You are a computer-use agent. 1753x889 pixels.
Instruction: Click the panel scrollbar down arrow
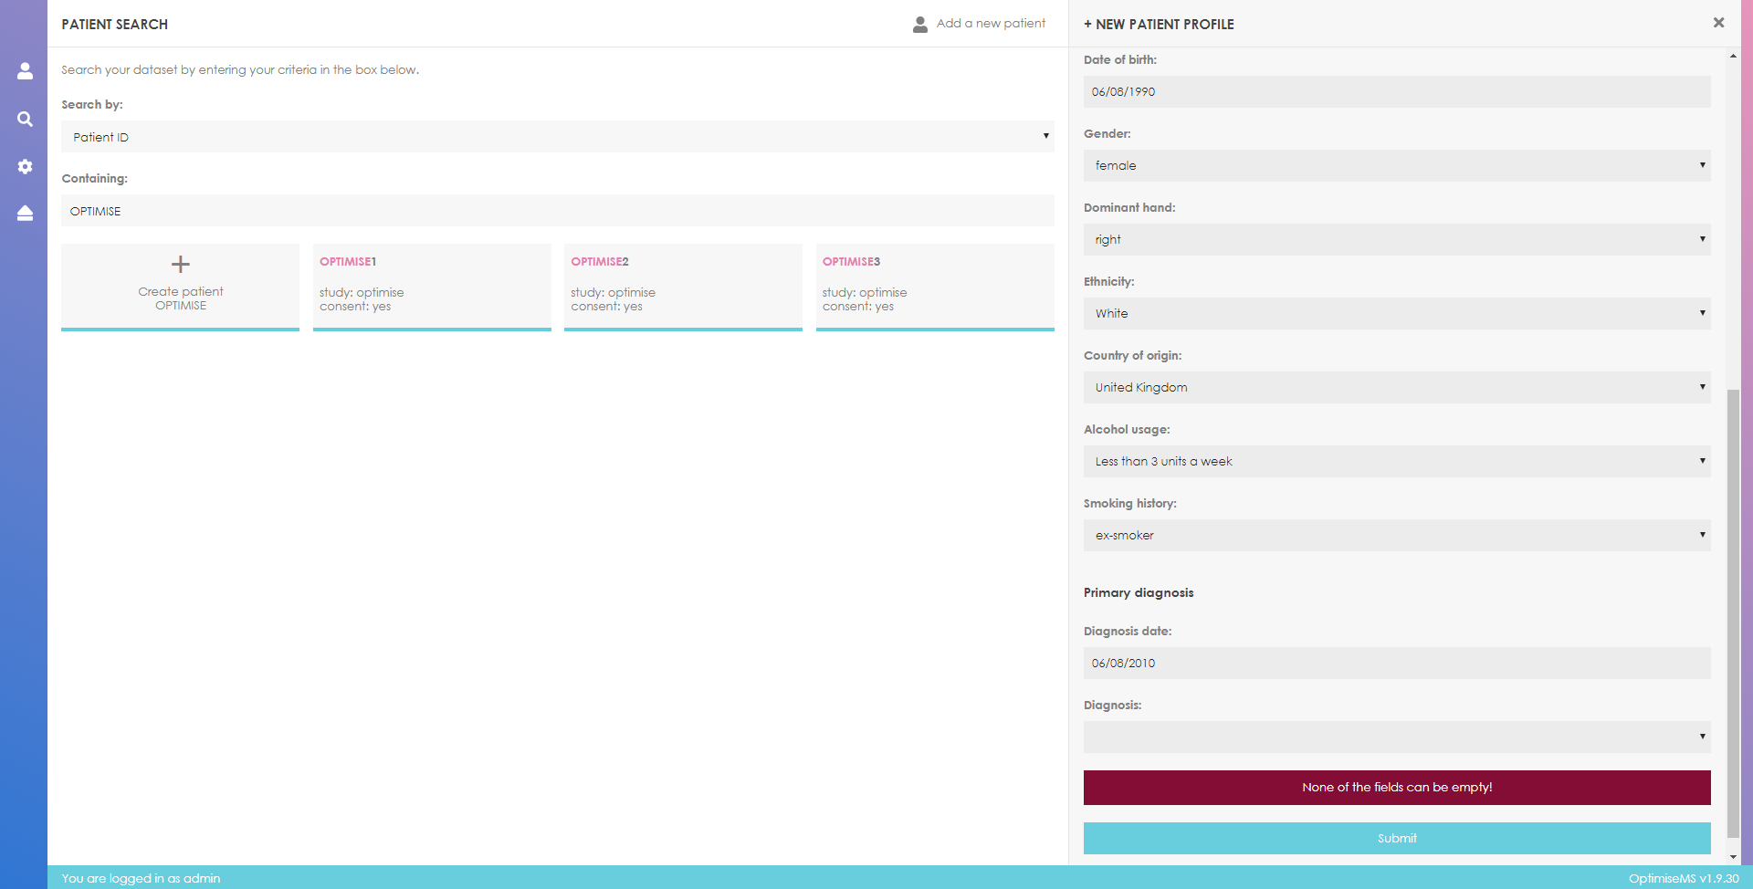1733,858
